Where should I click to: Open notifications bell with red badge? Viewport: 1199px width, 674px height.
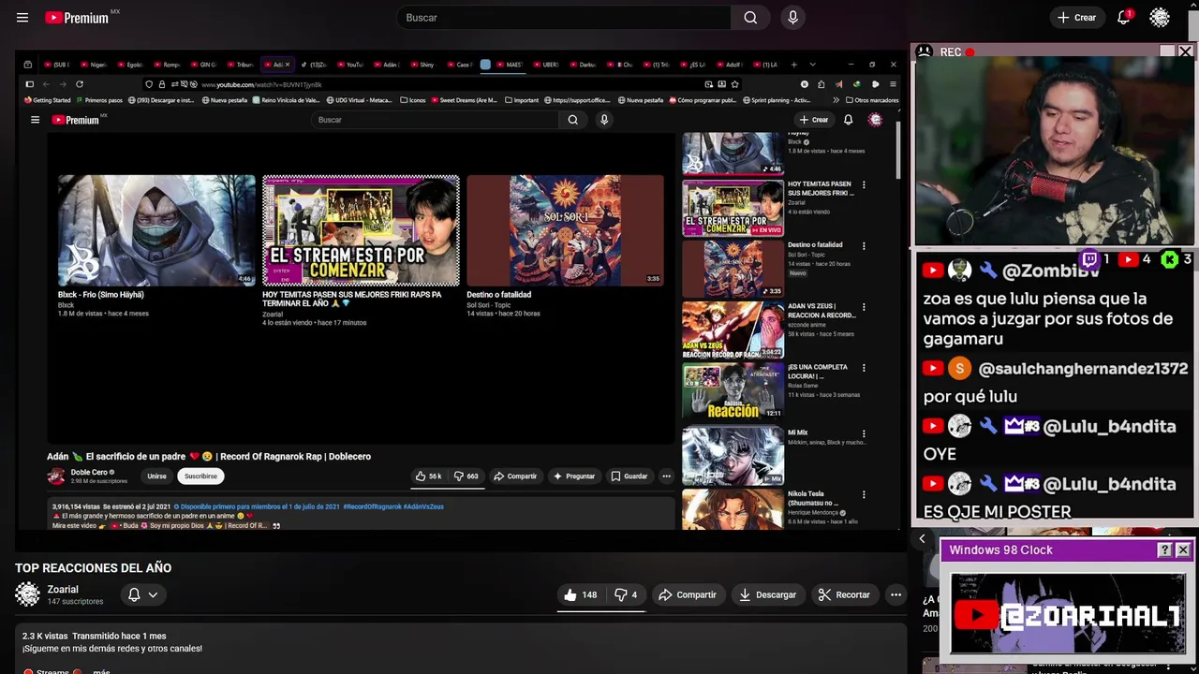point(1124,18)
